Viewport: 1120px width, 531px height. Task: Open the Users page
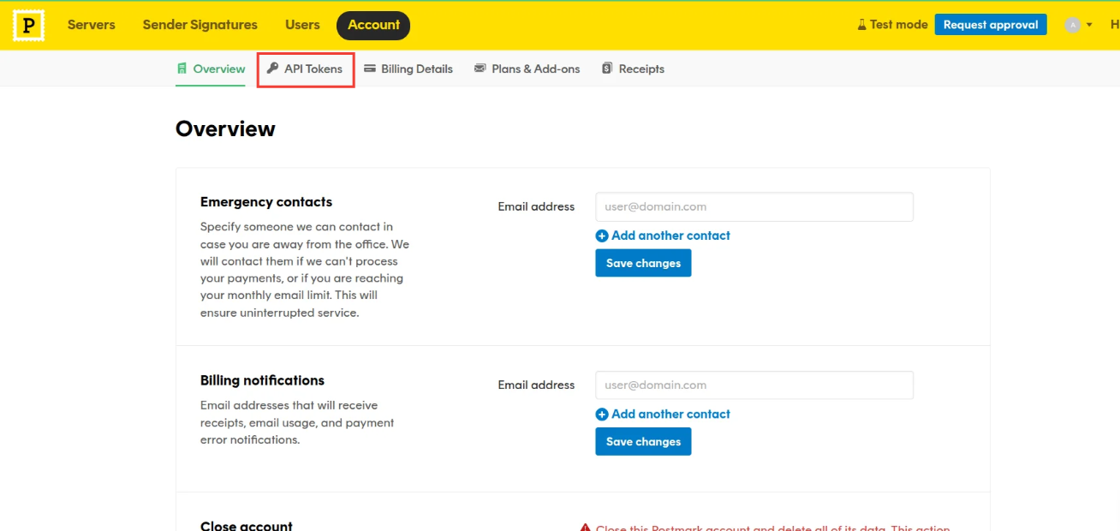point(302,25)
